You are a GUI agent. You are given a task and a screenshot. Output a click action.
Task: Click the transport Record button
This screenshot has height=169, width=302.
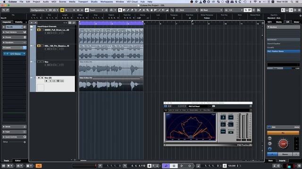tap(190, 166)
